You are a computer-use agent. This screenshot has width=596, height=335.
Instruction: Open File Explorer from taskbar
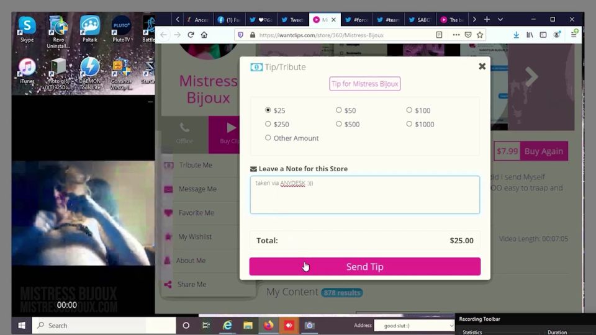[x=248, y=326]
